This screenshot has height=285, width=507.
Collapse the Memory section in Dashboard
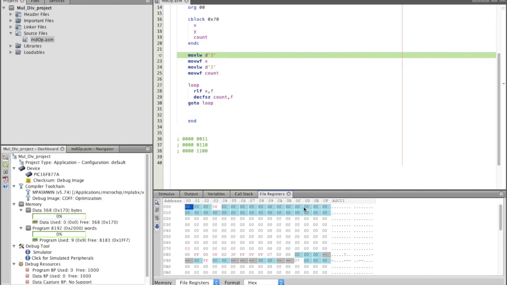14,204
